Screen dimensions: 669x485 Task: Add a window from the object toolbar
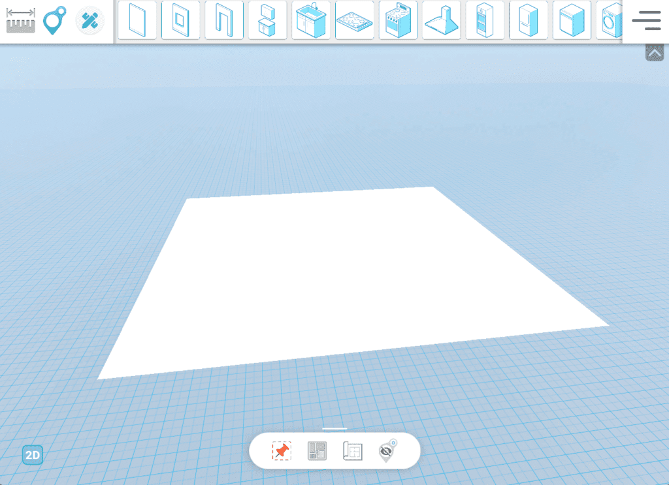[180, 20]
